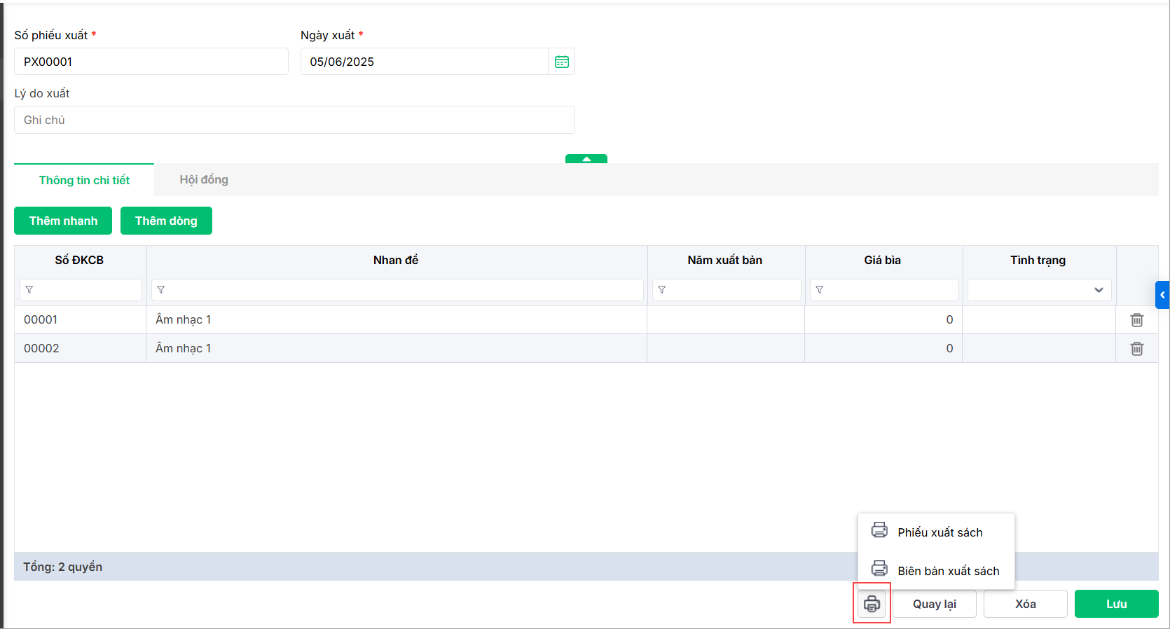The width and height of the screenshot is (1170, 629).
Task: Open the Tình trạng filter dropdown
Action: click(1039, 290)
